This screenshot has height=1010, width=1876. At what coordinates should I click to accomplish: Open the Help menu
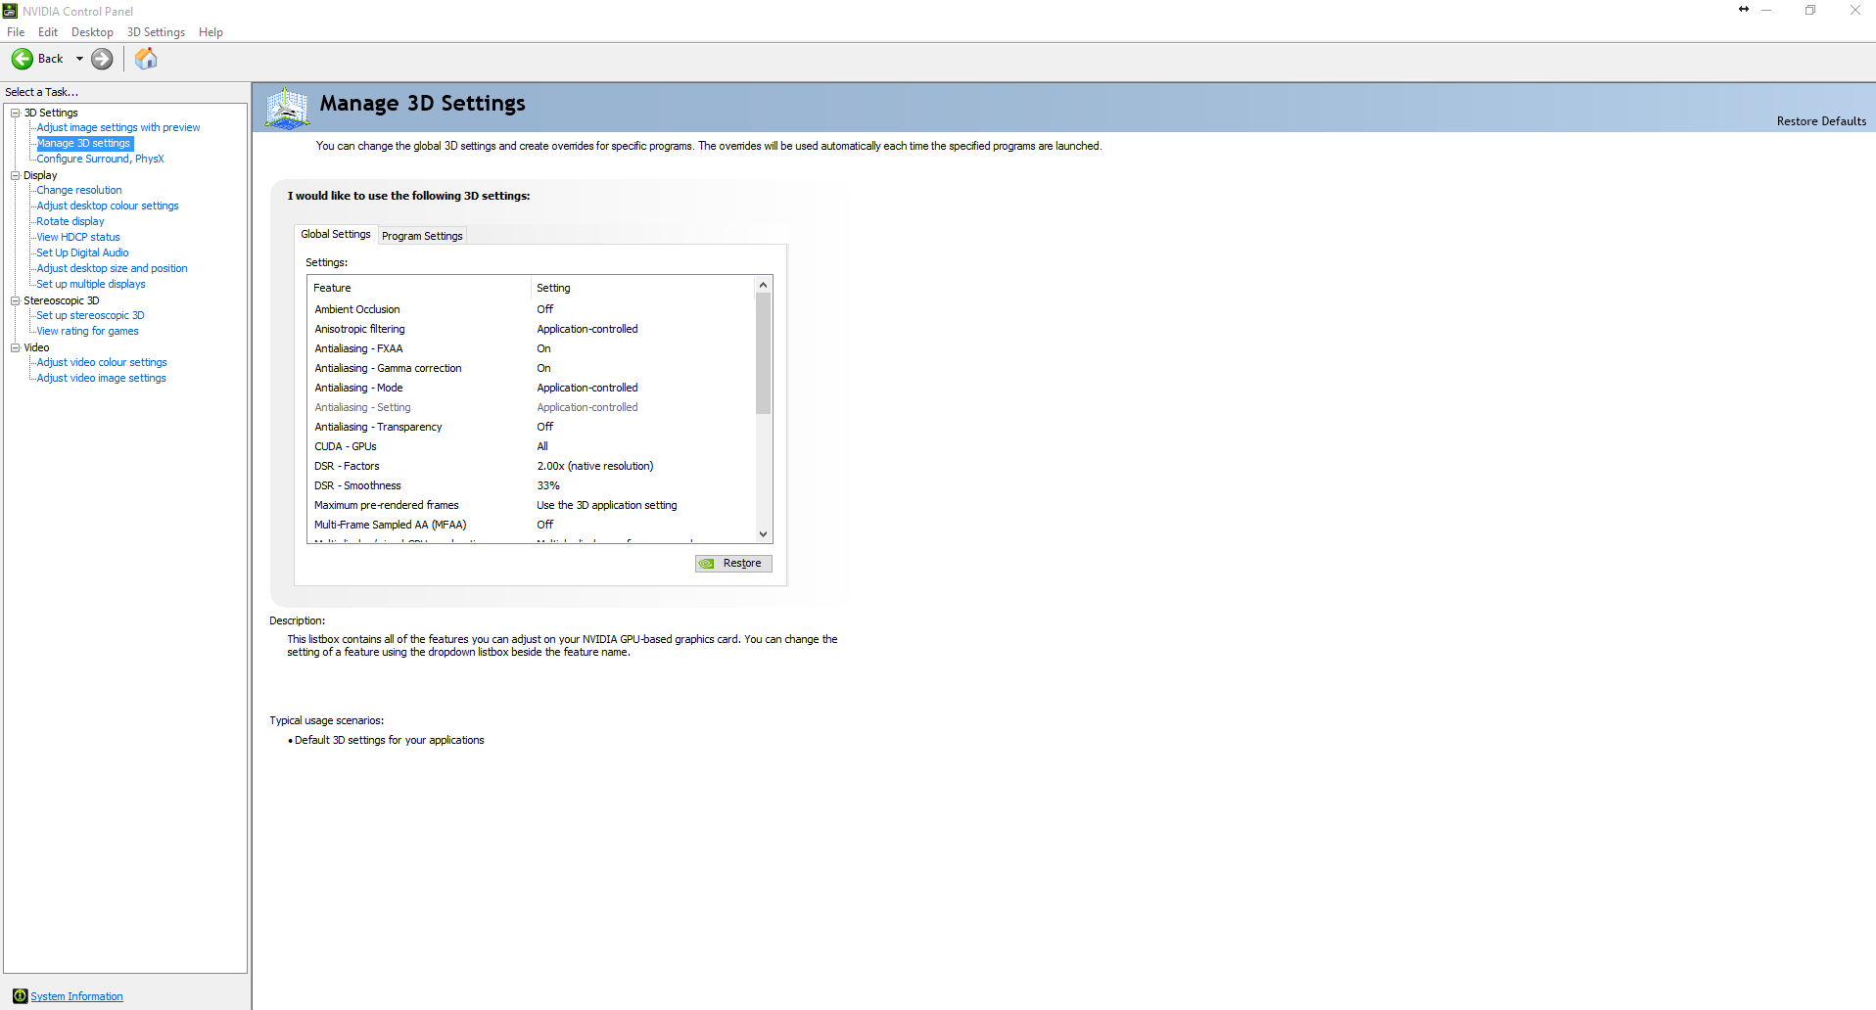click(x=211, y=32)
